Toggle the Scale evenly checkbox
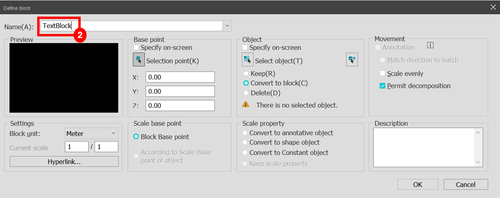The height and width of the screenshot is (198, 500). (383, 74)
